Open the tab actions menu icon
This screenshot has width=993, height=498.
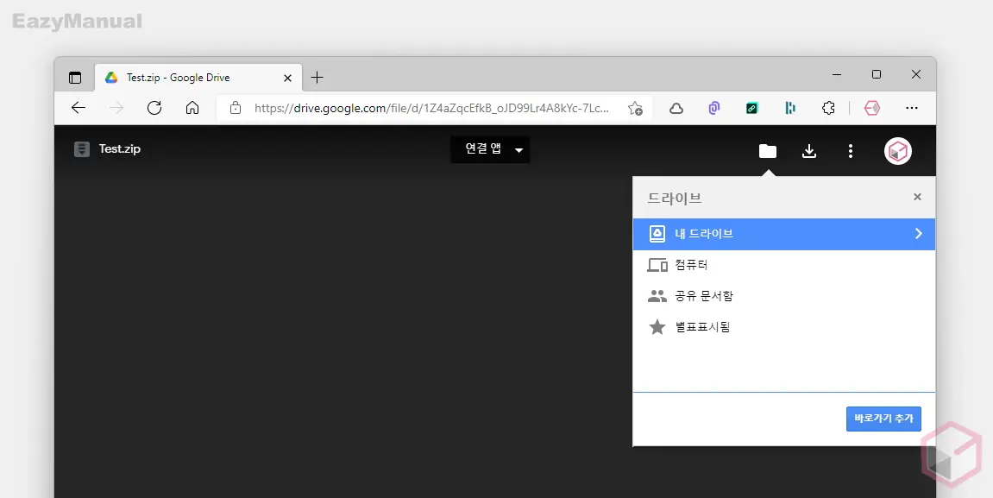74,76
